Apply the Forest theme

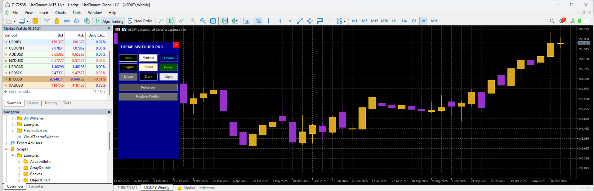(169, 67)
